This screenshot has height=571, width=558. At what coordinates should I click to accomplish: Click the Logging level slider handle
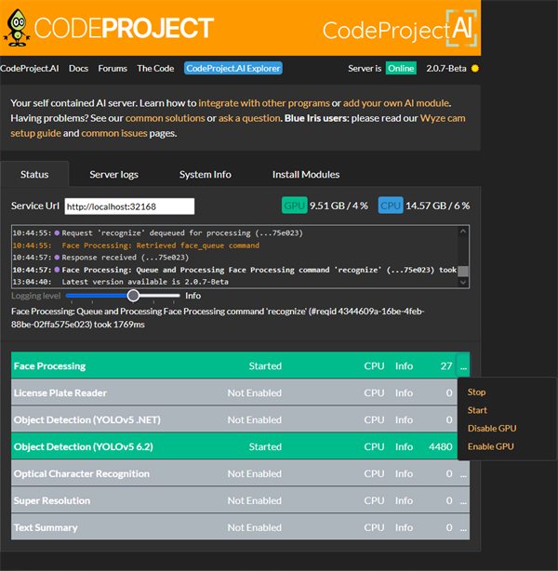click(133, 296)
